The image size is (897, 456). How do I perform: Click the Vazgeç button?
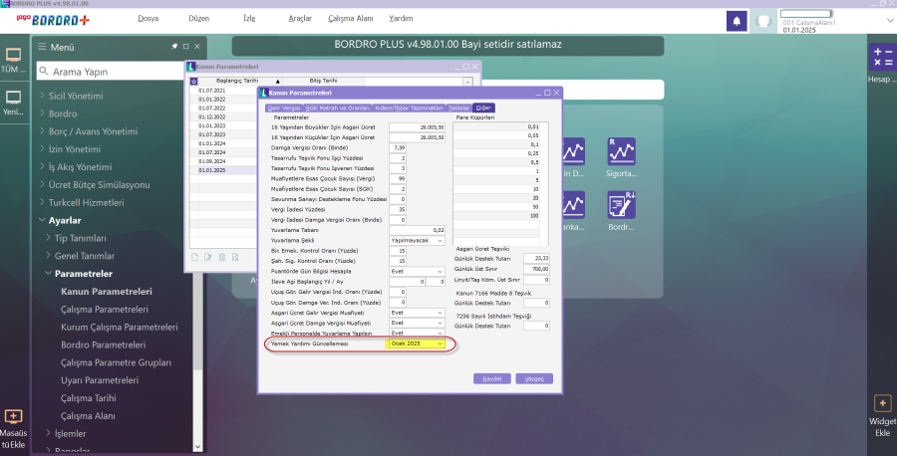(x=534, y=379)
